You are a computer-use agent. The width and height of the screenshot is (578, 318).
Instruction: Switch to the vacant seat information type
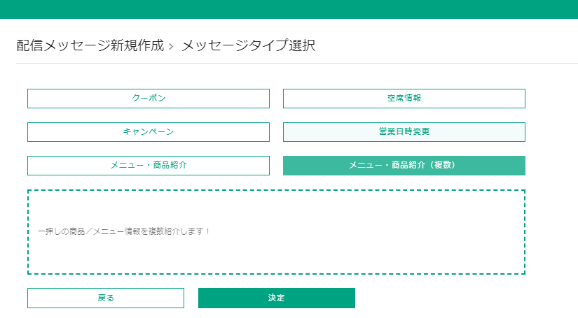404,99
